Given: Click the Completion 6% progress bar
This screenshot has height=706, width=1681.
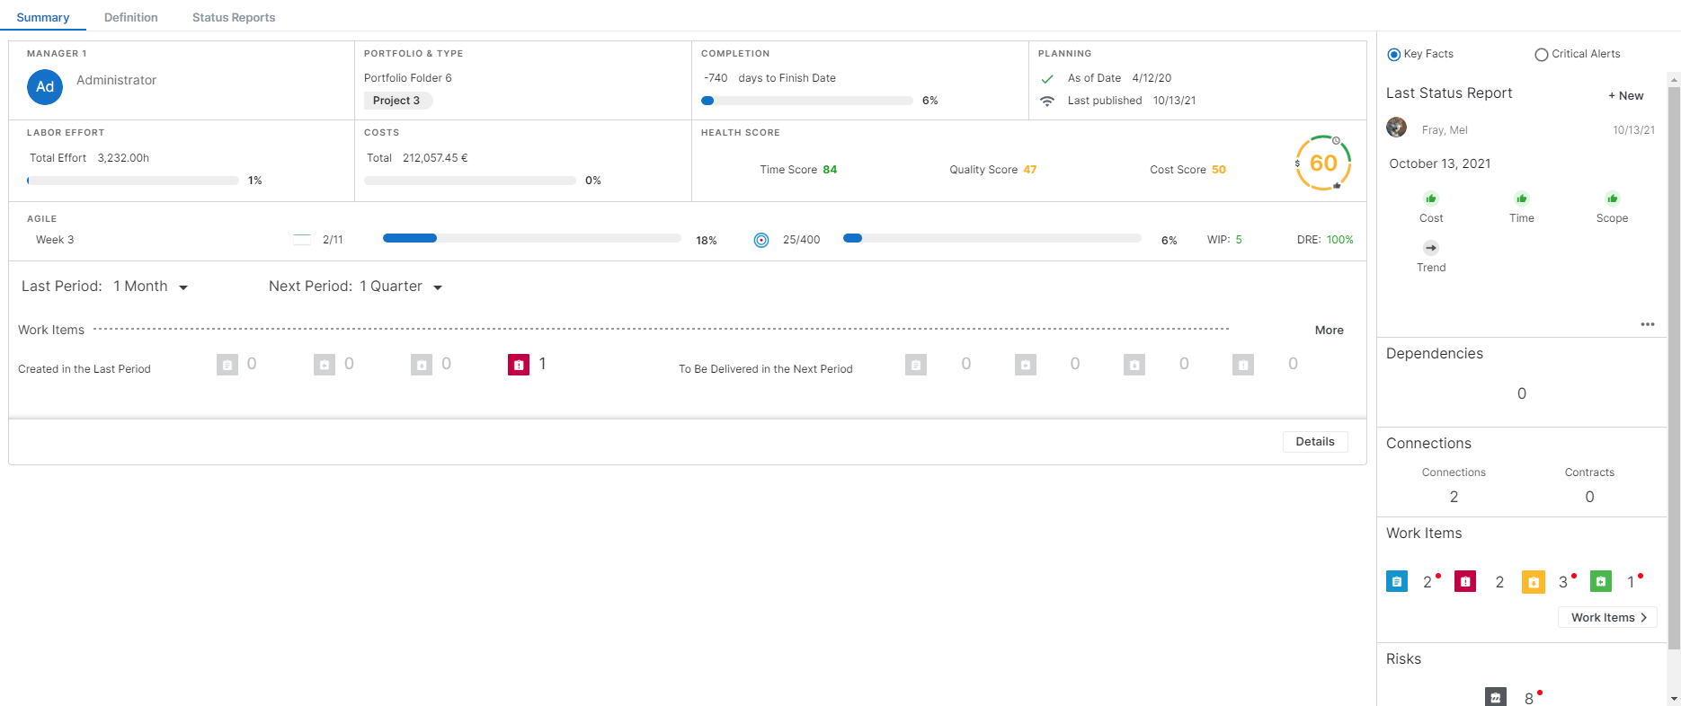Looking at the screenshot, I should pos(806,101).
